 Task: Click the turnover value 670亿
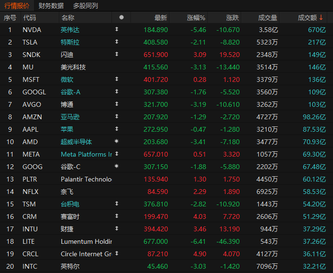[x=317, y=30]
